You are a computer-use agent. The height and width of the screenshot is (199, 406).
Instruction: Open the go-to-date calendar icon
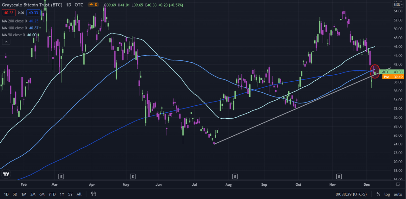coord(93,194)
